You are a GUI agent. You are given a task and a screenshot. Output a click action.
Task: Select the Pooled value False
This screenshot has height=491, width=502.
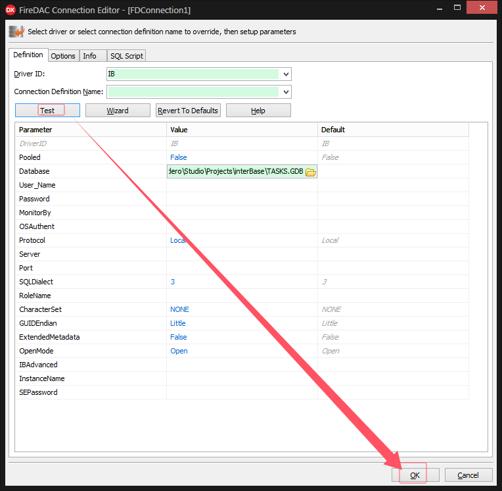tap(178, 157)
